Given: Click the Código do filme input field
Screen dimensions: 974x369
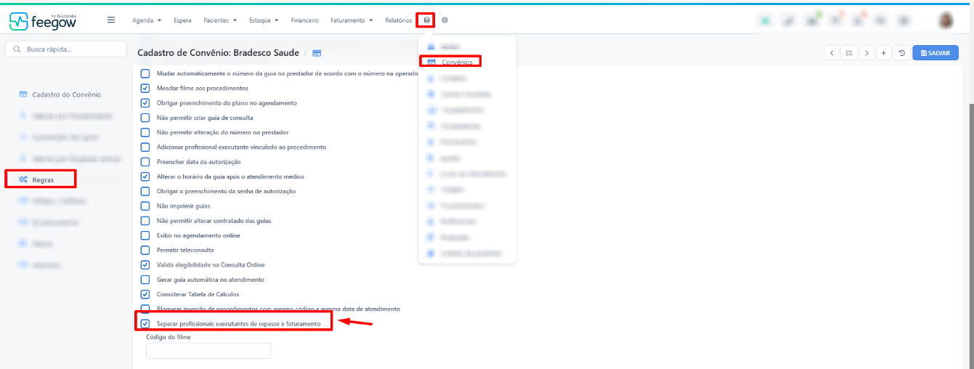Looking at the screenshot, I should 208,351.
